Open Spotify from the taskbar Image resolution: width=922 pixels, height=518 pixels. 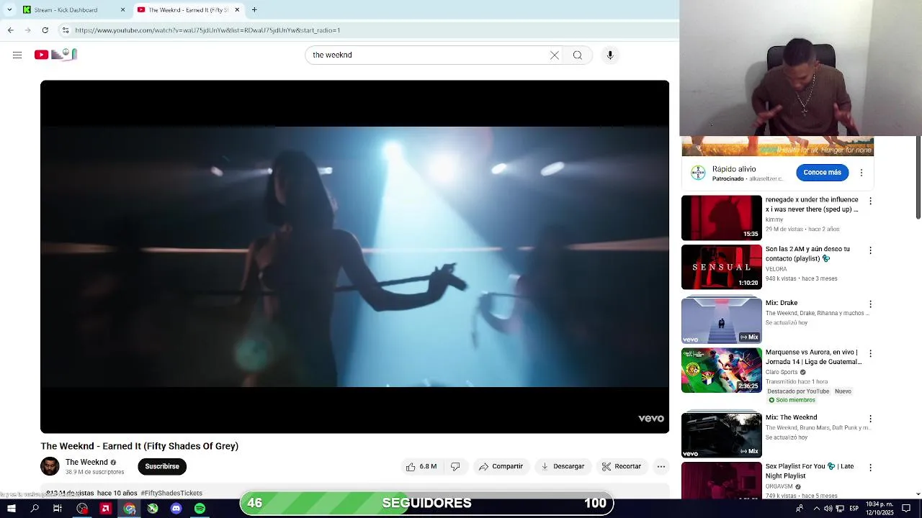point(200,509)
